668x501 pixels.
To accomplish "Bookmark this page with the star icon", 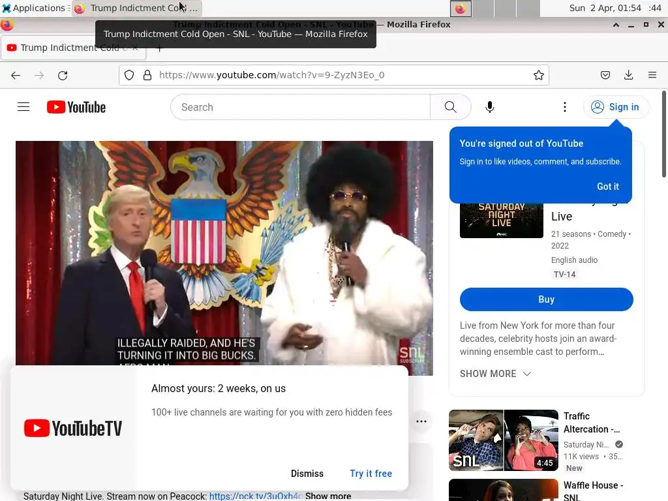I will [538, 76].
